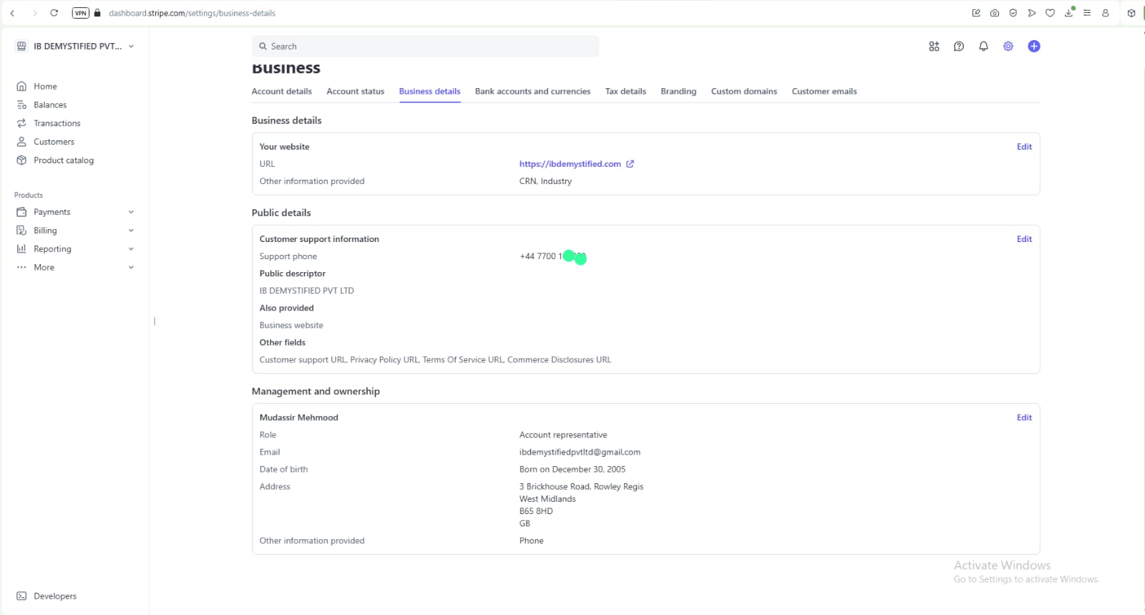Edit the Your website section

pos(1024,147)
